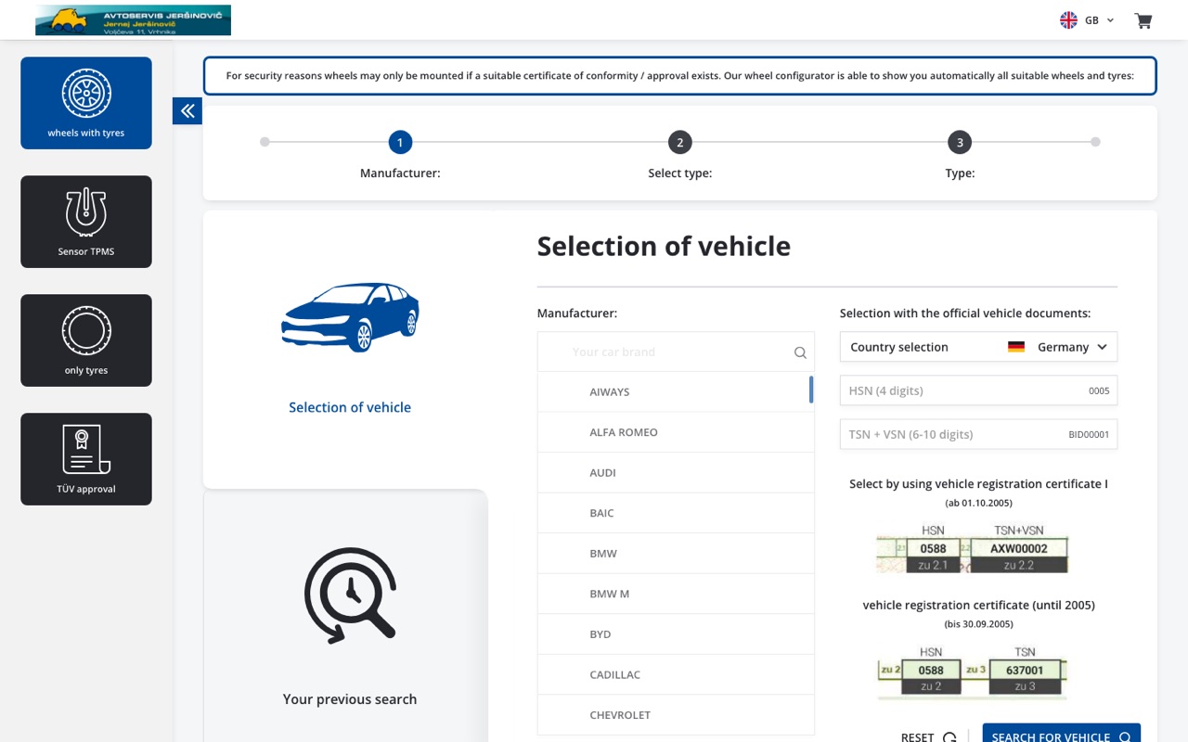Viewport: 1188px width, 742px height.
Task: Select the wheels with tyres category
Action: (x=86, y=103)
